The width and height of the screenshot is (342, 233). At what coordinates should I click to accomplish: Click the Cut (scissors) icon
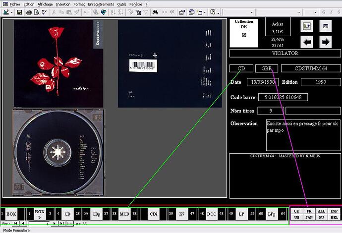(54, 12)
